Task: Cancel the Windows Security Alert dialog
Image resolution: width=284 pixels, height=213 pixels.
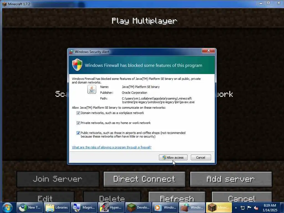Action: 201,158
